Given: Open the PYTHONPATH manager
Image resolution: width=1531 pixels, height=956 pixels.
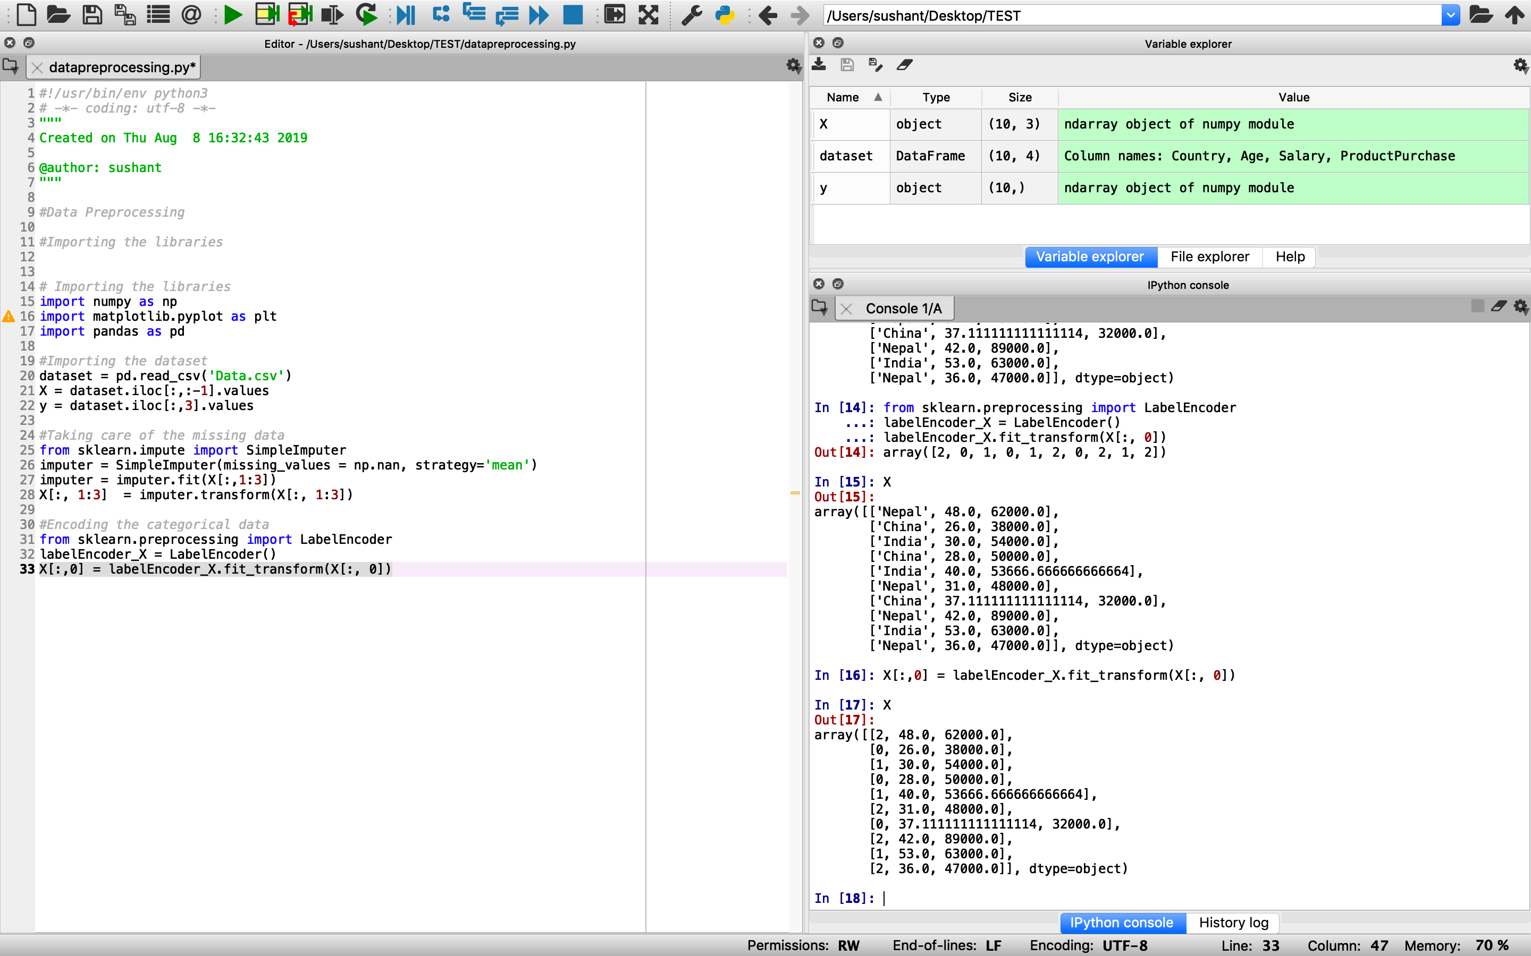Looking at the screenshot, I should tap(725, 14).
